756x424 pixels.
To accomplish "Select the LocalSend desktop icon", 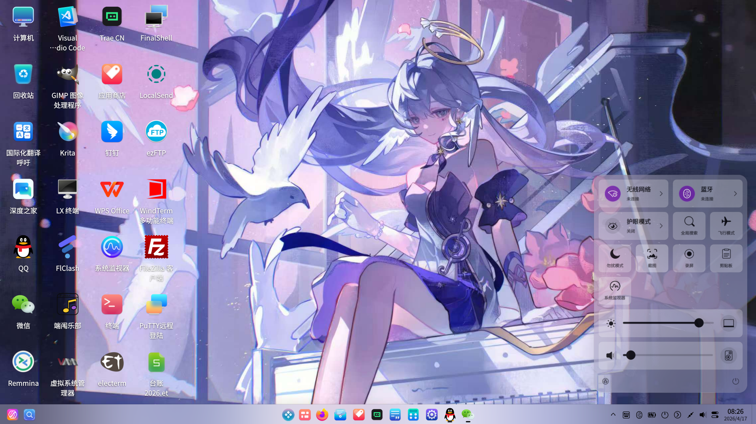I will [156, 74].
